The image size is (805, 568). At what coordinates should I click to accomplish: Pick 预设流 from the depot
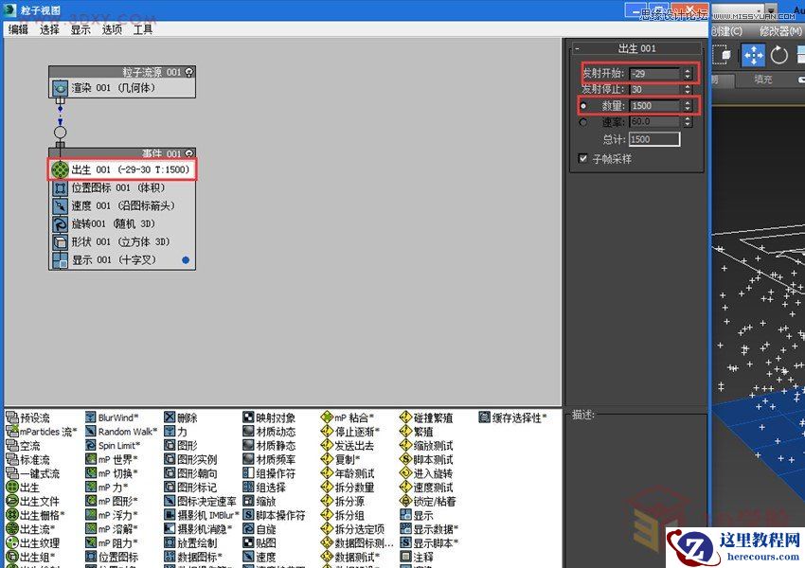(x=27, y=417)
